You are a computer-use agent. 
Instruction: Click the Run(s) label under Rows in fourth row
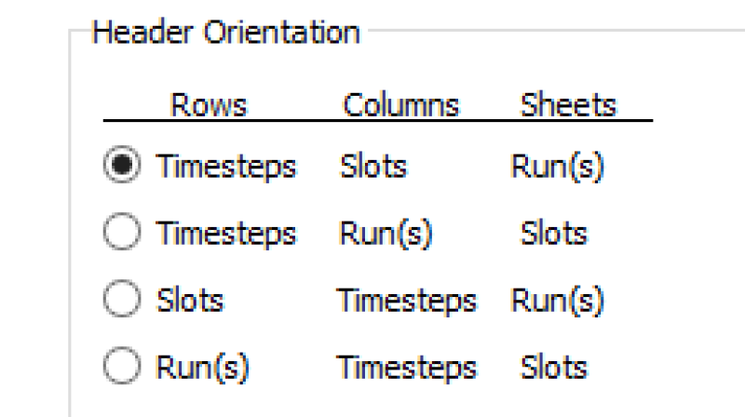[202, 367]
